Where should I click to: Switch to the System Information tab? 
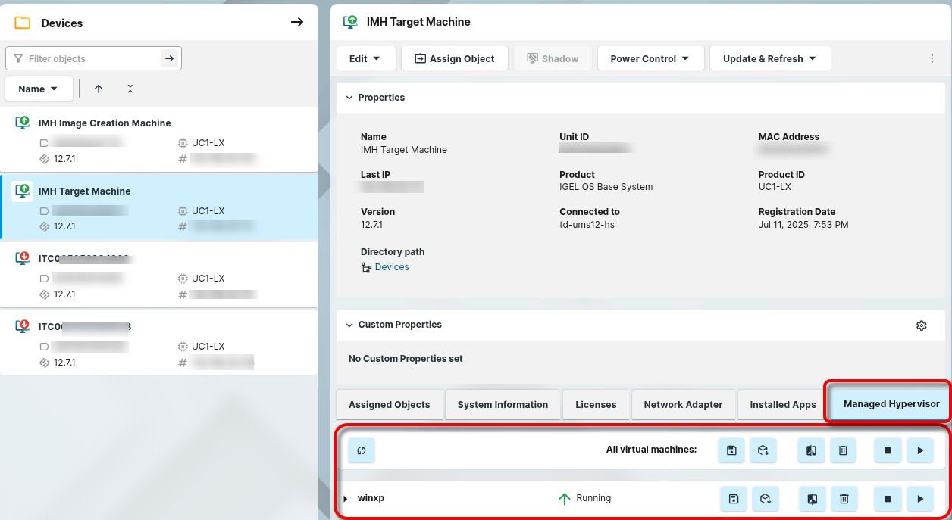(x=503, y=404)
